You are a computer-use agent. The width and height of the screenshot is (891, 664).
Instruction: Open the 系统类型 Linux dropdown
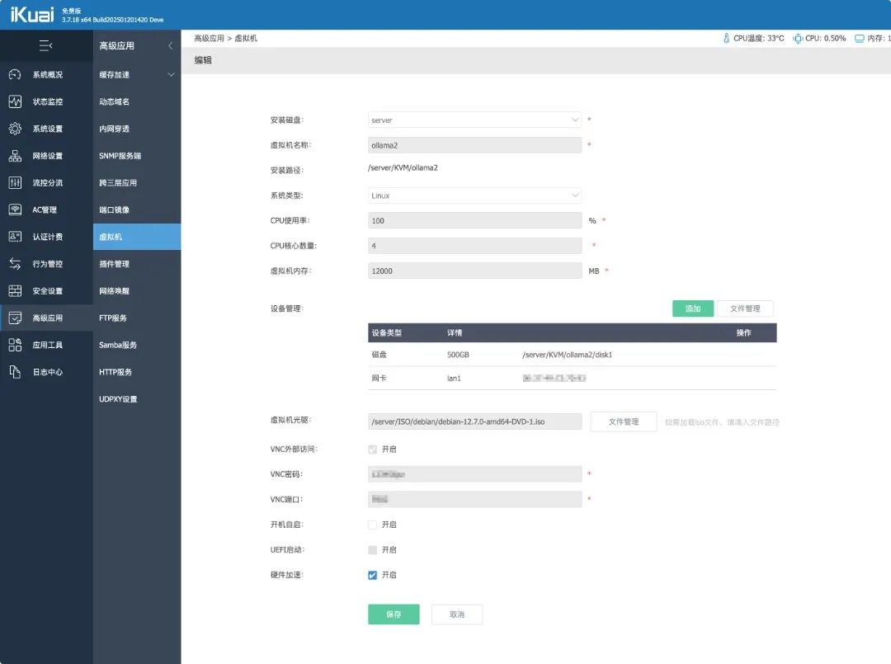(x=474, y=196)
